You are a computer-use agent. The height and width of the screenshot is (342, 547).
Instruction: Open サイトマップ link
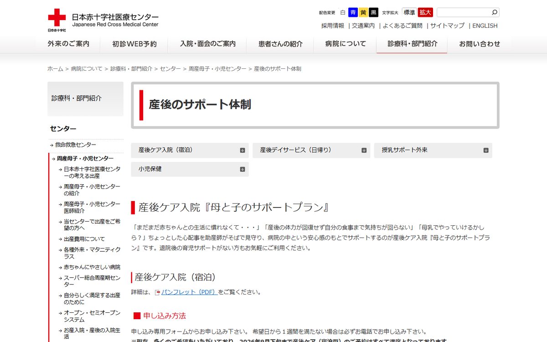click(447, 26)
